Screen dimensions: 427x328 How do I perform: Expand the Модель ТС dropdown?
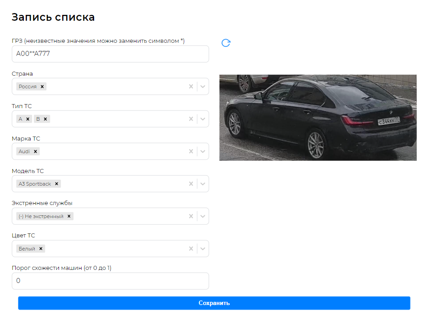click(x=203, y=184)
